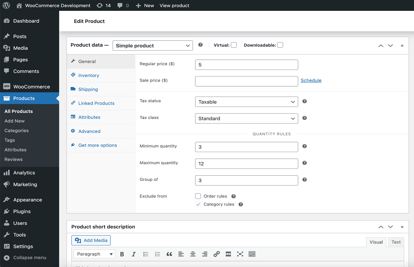This screenshot has height=267, width=414.
Task: Open the help icon next to Tax status
Action: [304, 101]
